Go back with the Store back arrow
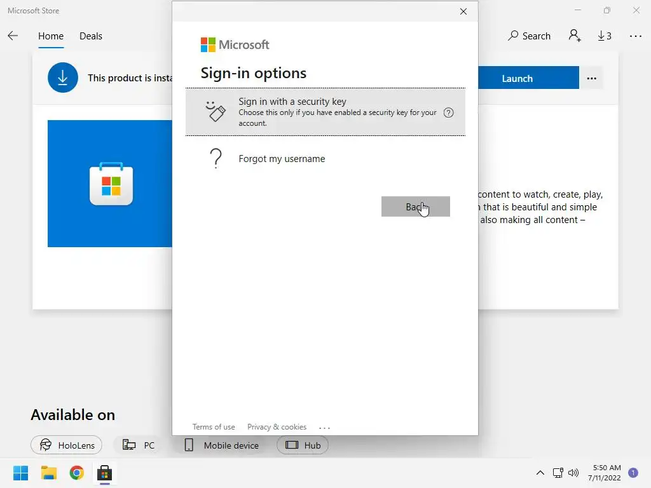Screen dimensions: 651x488 (13, 36)
